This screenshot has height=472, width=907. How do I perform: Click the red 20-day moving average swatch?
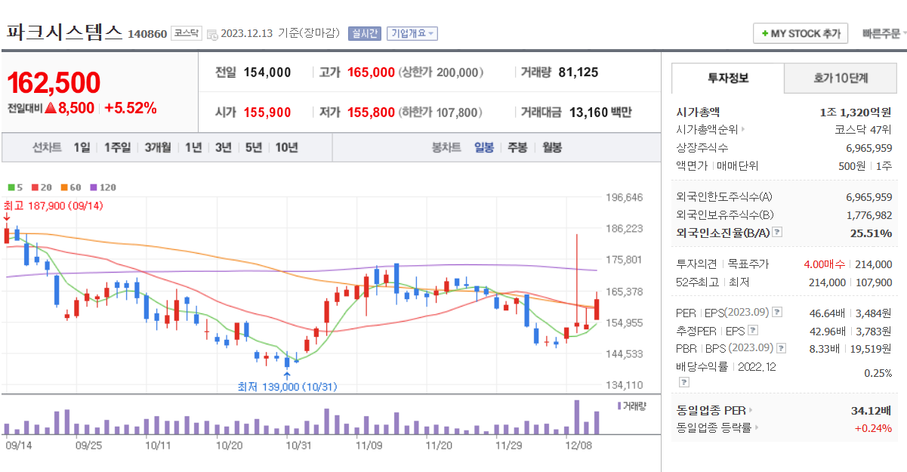pyautogui.click(x=34, y=187)
